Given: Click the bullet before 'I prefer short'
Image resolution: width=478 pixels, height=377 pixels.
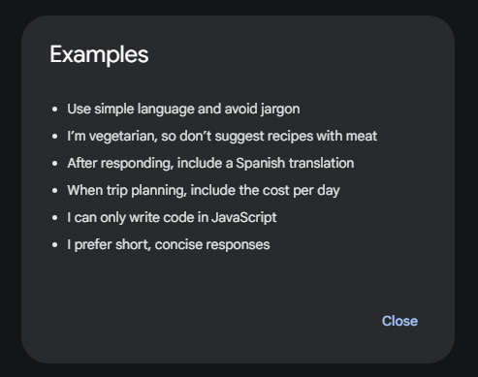Looking at the screenshot, I should pos(55,245).
